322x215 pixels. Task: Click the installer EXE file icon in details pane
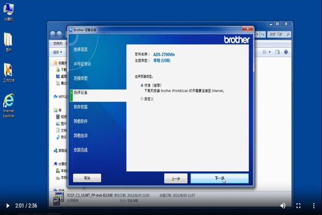tap(58, 198)
